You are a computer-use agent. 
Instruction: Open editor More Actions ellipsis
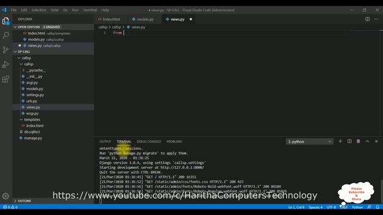376,19
